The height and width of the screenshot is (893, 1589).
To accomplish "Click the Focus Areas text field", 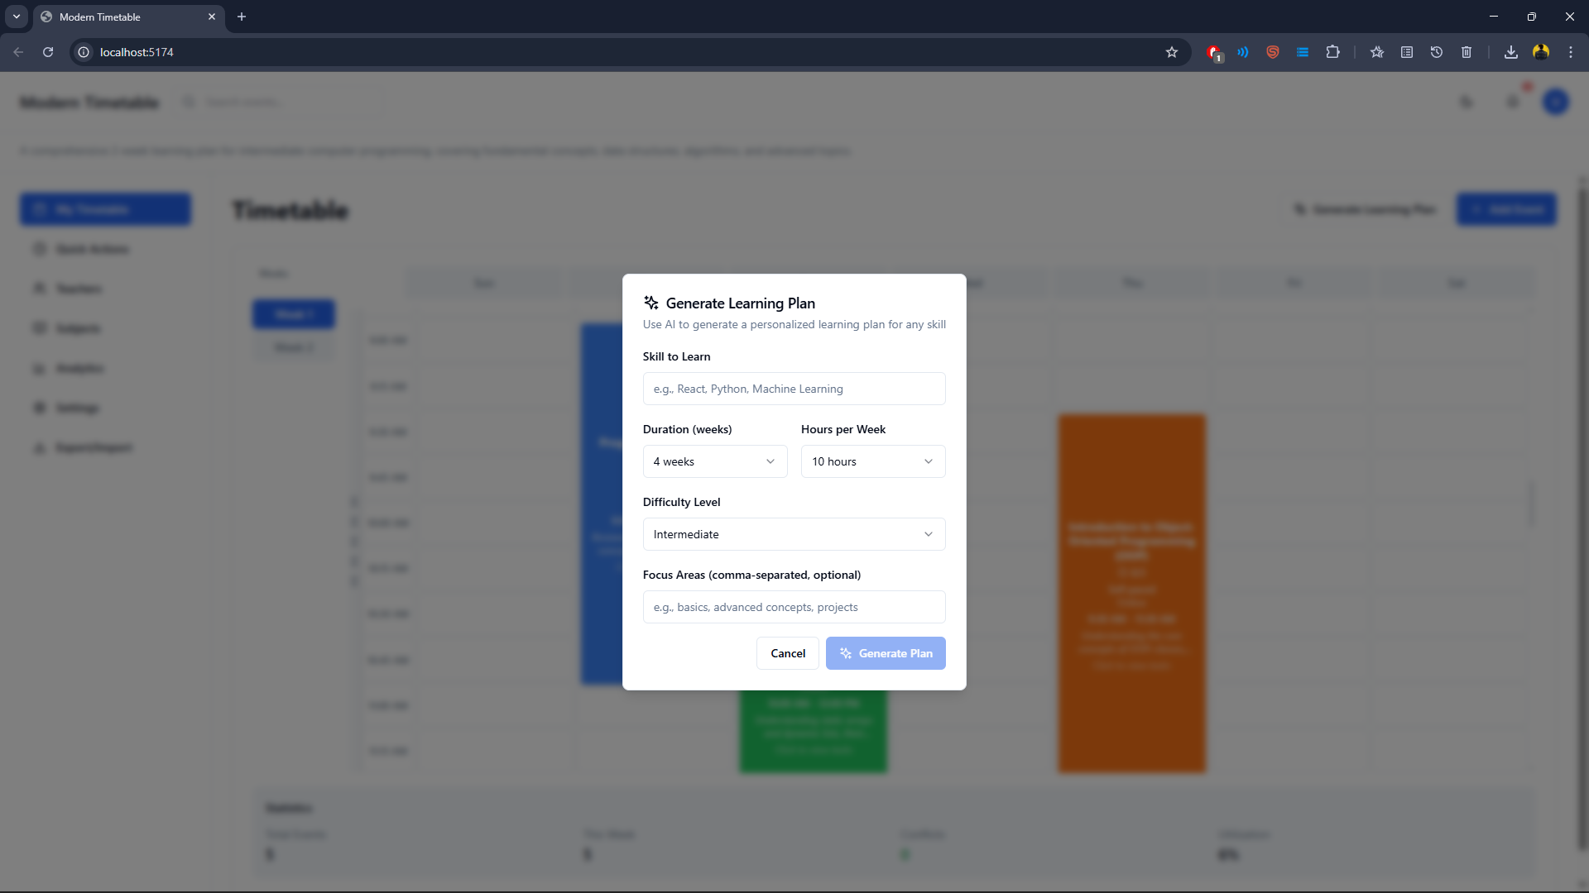I will 794,607.
